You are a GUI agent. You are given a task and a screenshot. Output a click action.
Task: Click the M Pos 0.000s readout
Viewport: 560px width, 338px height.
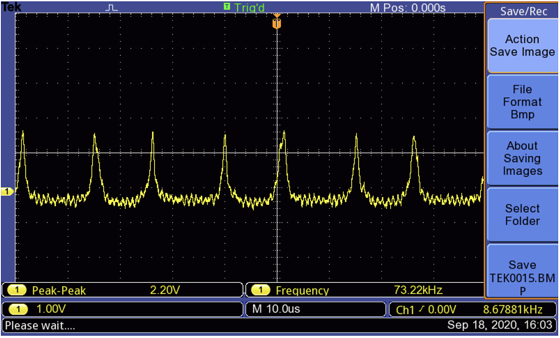click(x=407, y=8)
